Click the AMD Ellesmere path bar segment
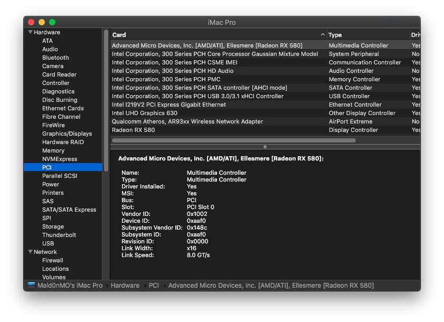Viewport: 444px width, 322px height. [x=271, y=286]
